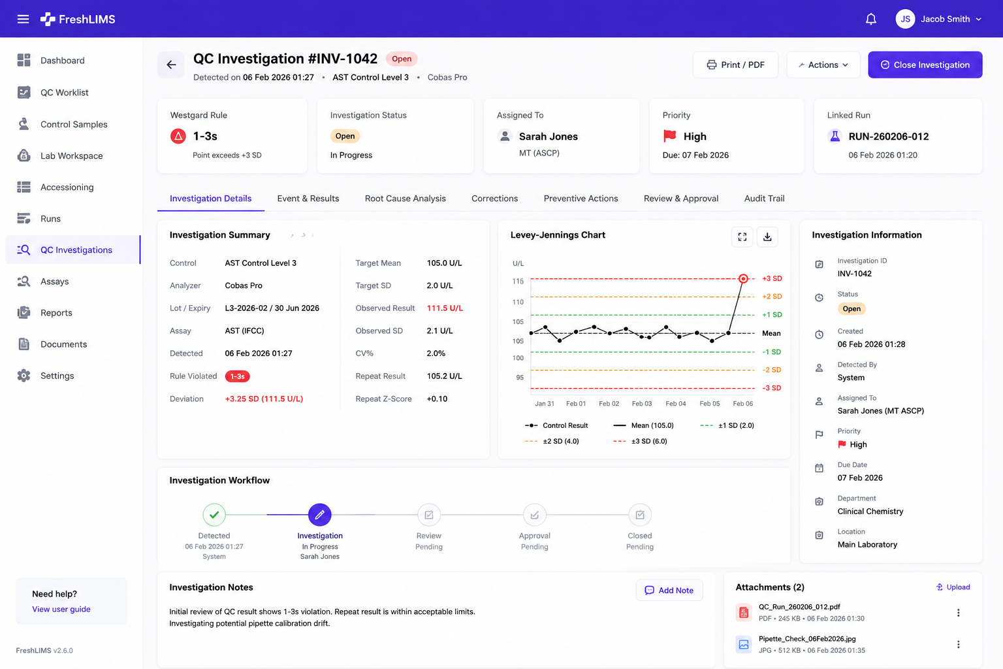Go to Control Samples
Viewport: 1003px width, 669px height.
pos(72,124)
